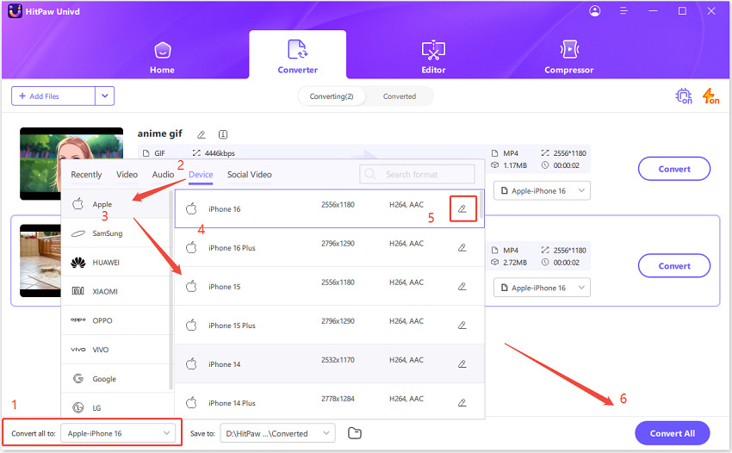Select the Recently format tab
732x453 pixels.
pyautogui.click(x=86, y=175)
